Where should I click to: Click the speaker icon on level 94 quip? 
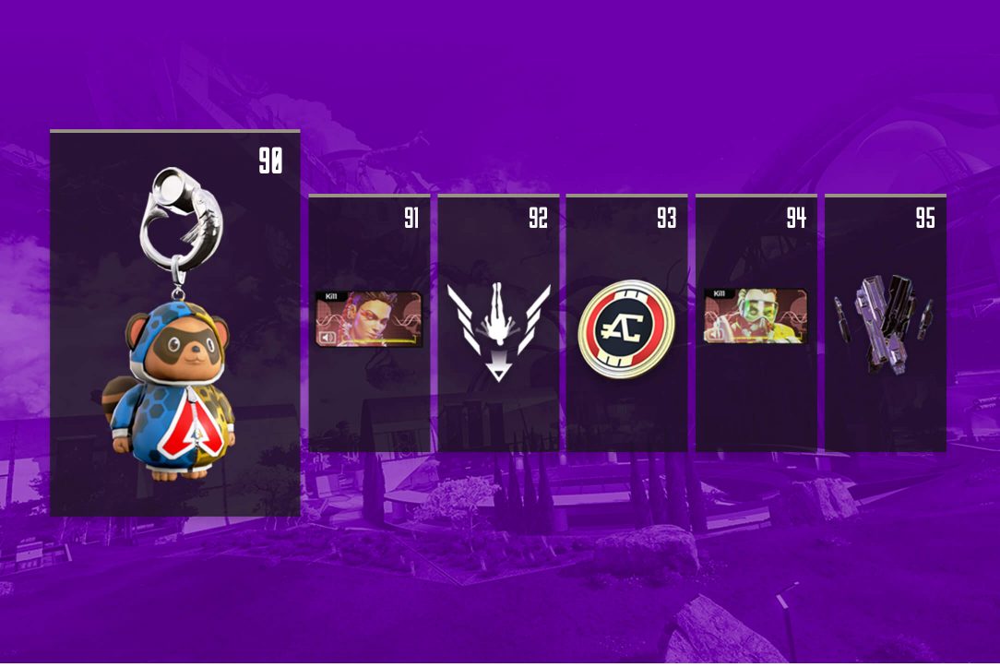coord(715,334)
